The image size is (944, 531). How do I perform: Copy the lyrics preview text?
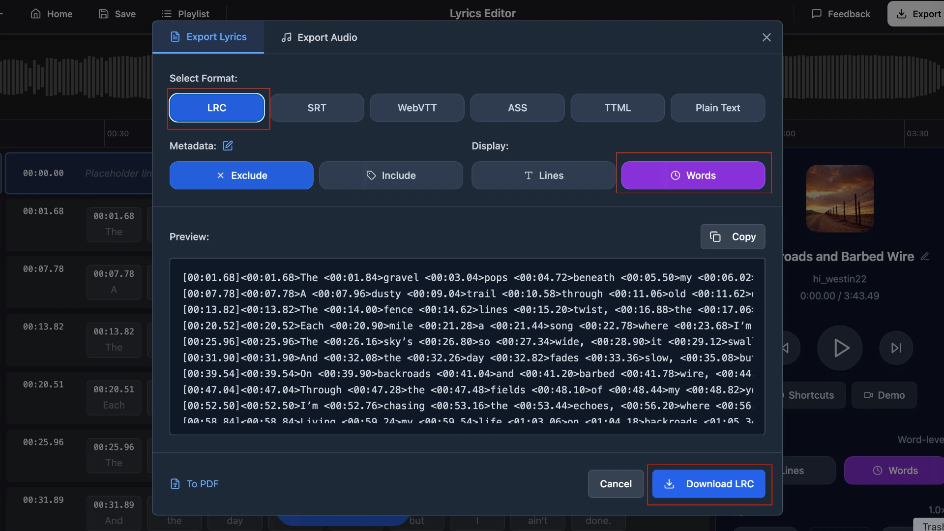[x=733, y=237]
